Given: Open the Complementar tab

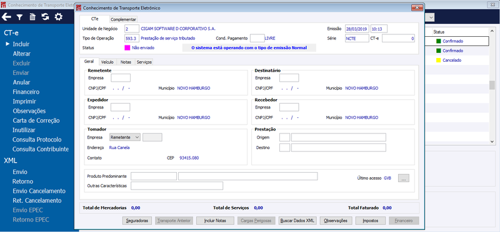Looking at the screenshot, I should tap(123, 19).
